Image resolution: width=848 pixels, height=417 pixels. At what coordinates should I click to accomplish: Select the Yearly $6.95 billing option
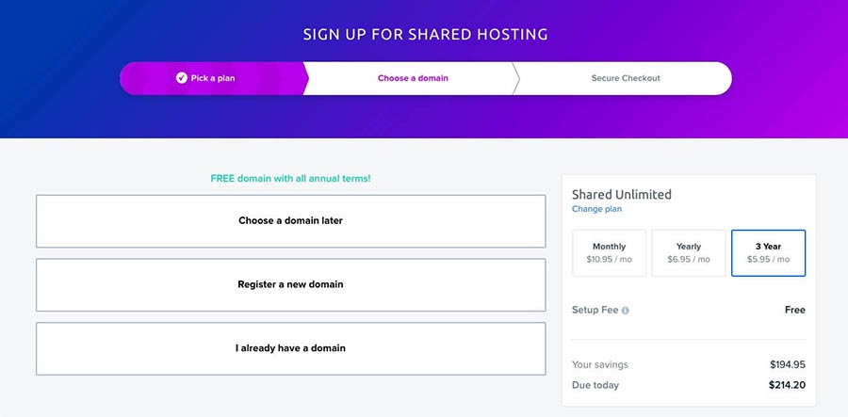(689, 253)
